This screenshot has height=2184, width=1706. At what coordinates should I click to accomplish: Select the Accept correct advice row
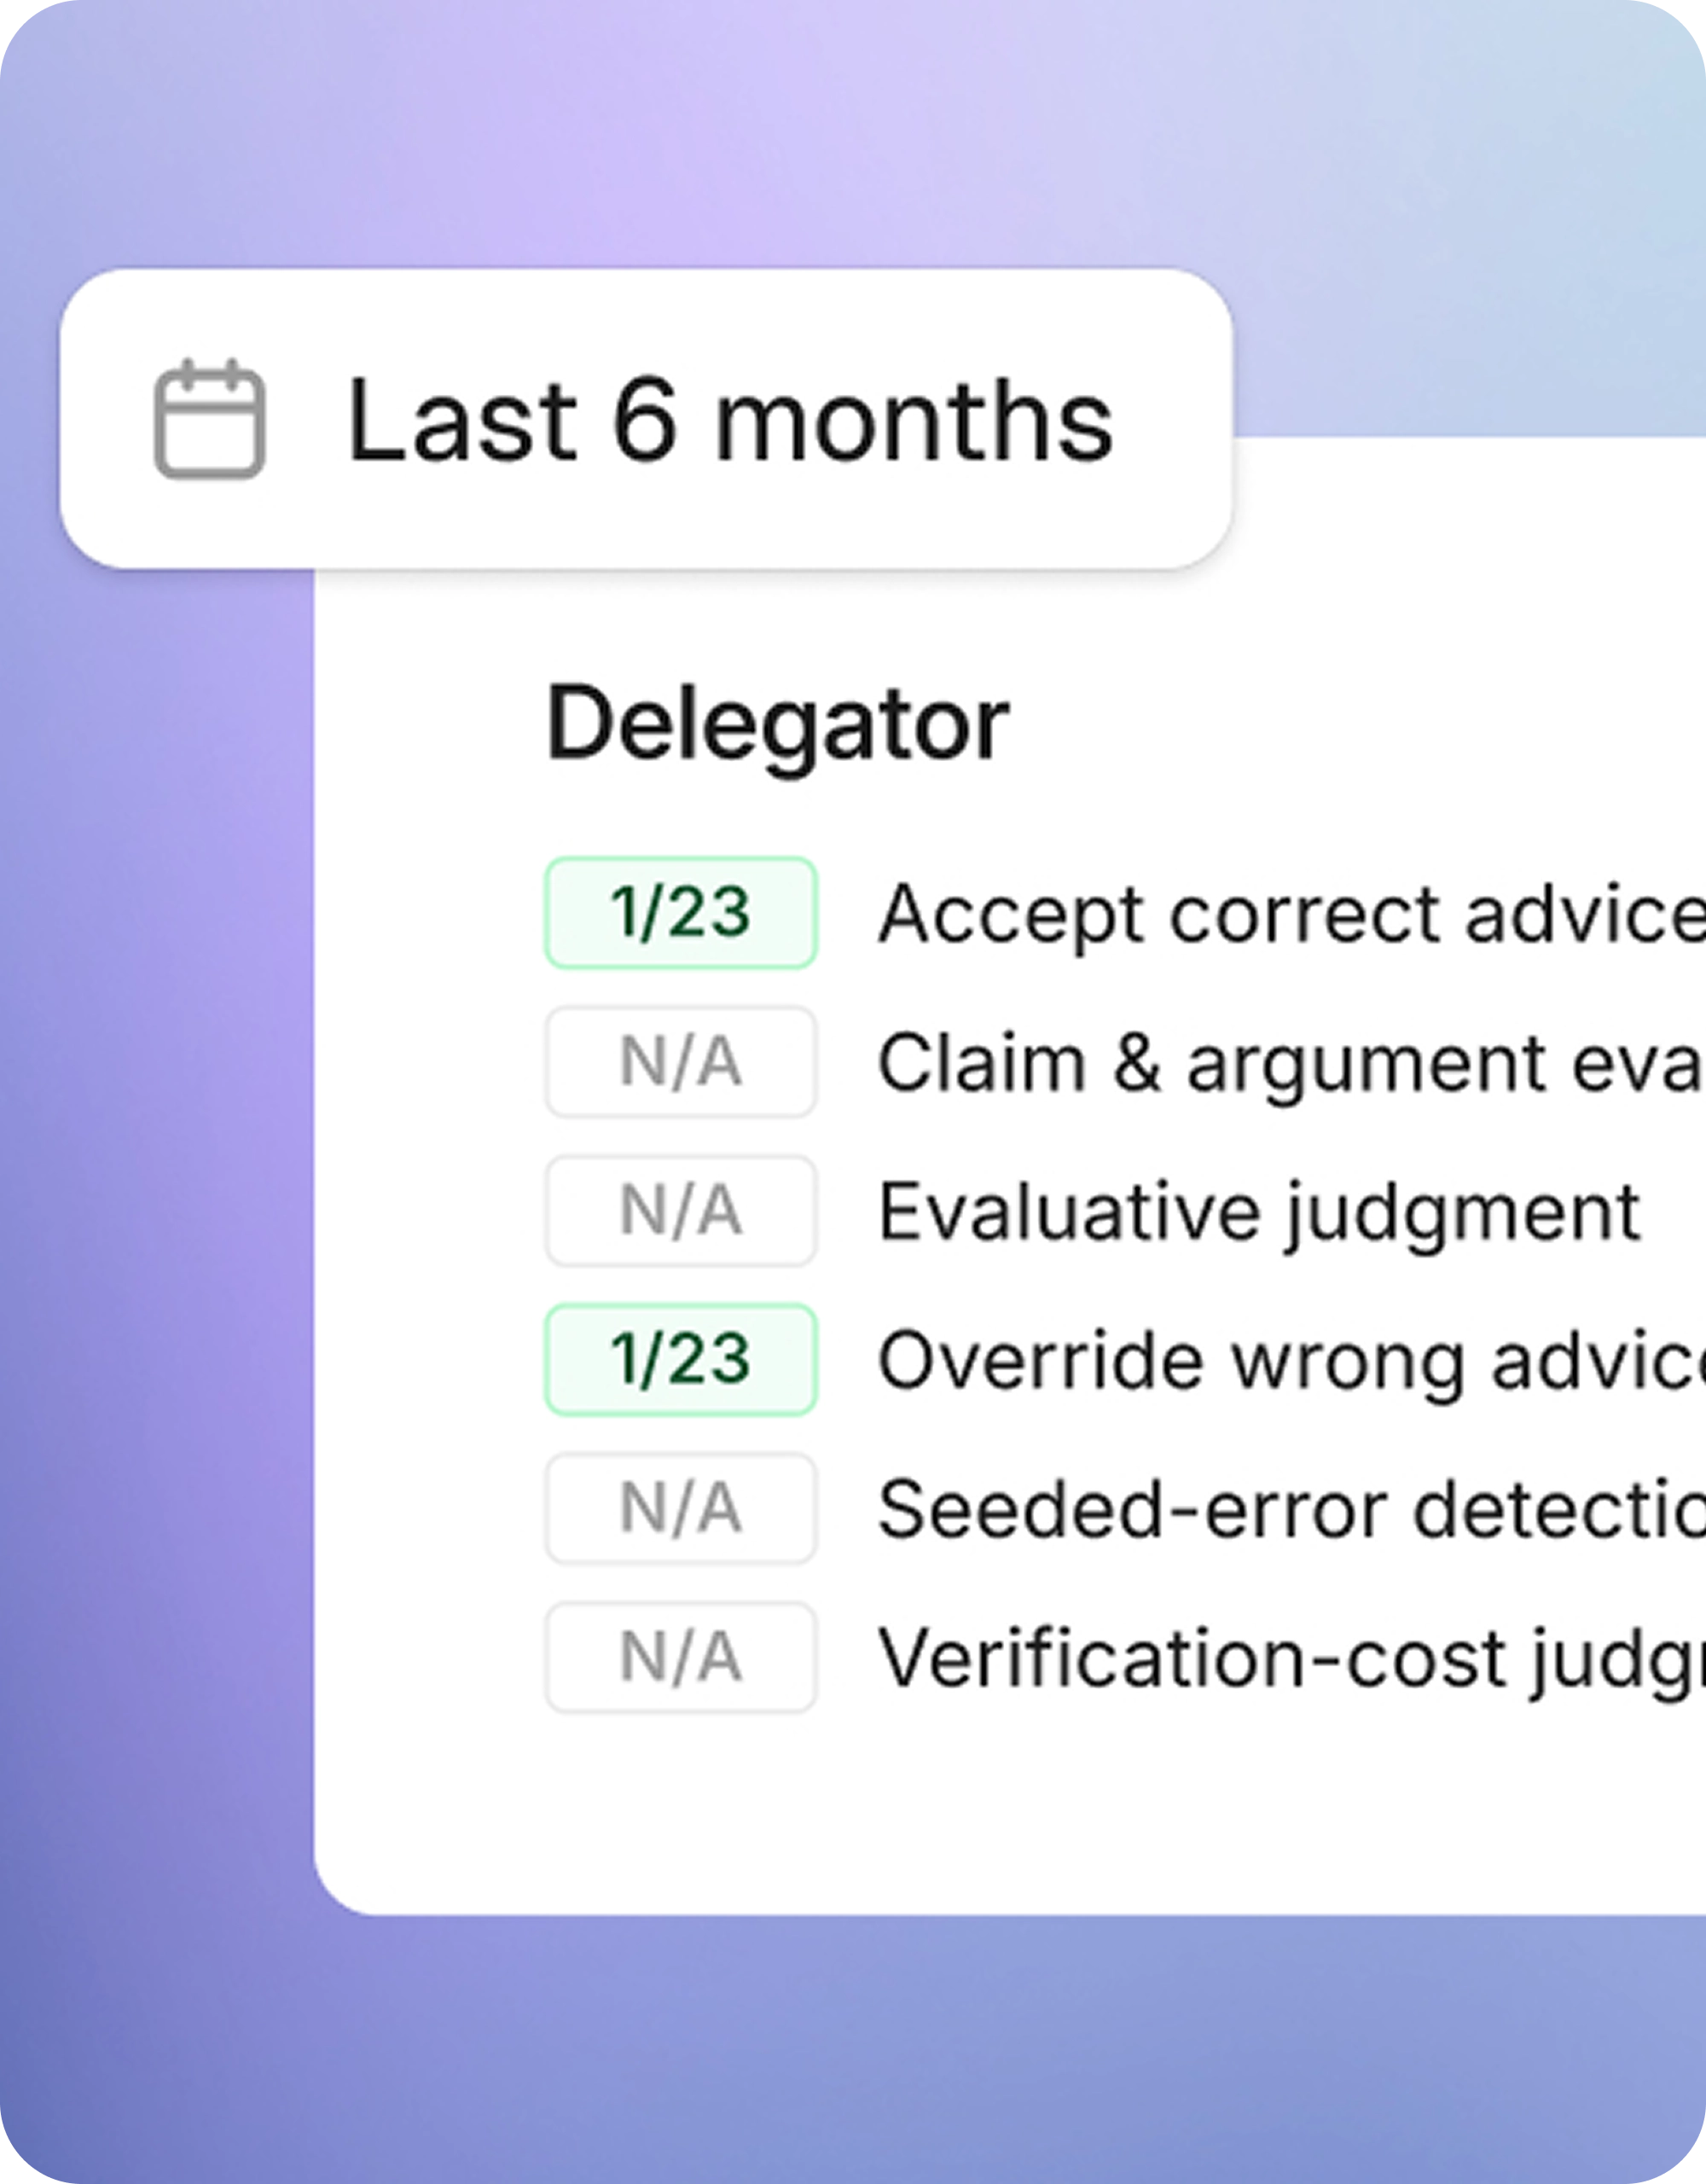[1125, 912]
